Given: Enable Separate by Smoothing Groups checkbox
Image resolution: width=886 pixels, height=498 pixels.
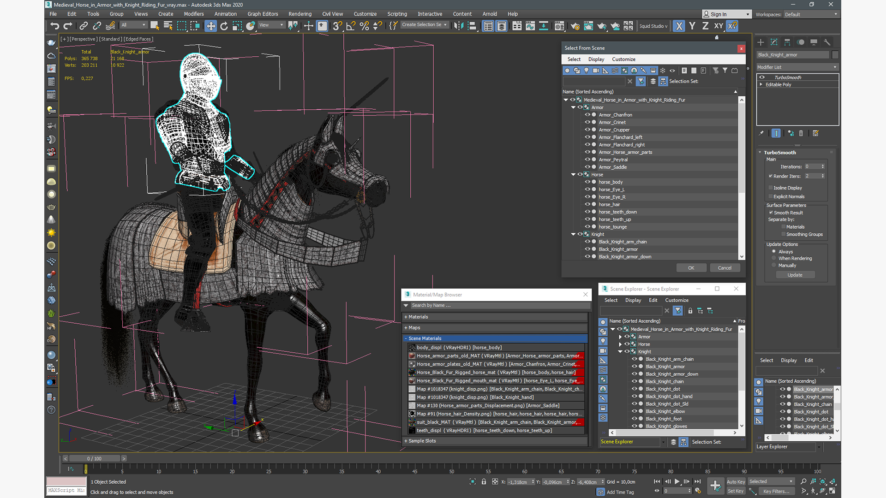Looking at the screenshot, I should point(783,234).
